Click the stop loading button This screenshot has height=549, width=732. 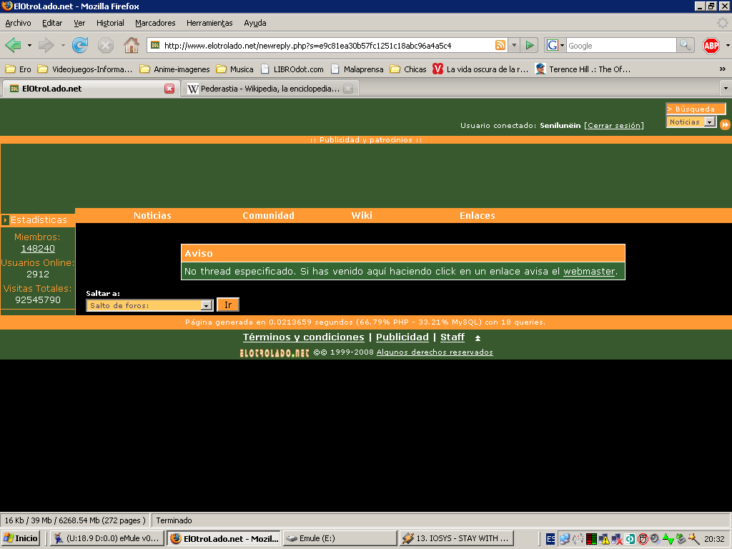[x=106, y=45]
